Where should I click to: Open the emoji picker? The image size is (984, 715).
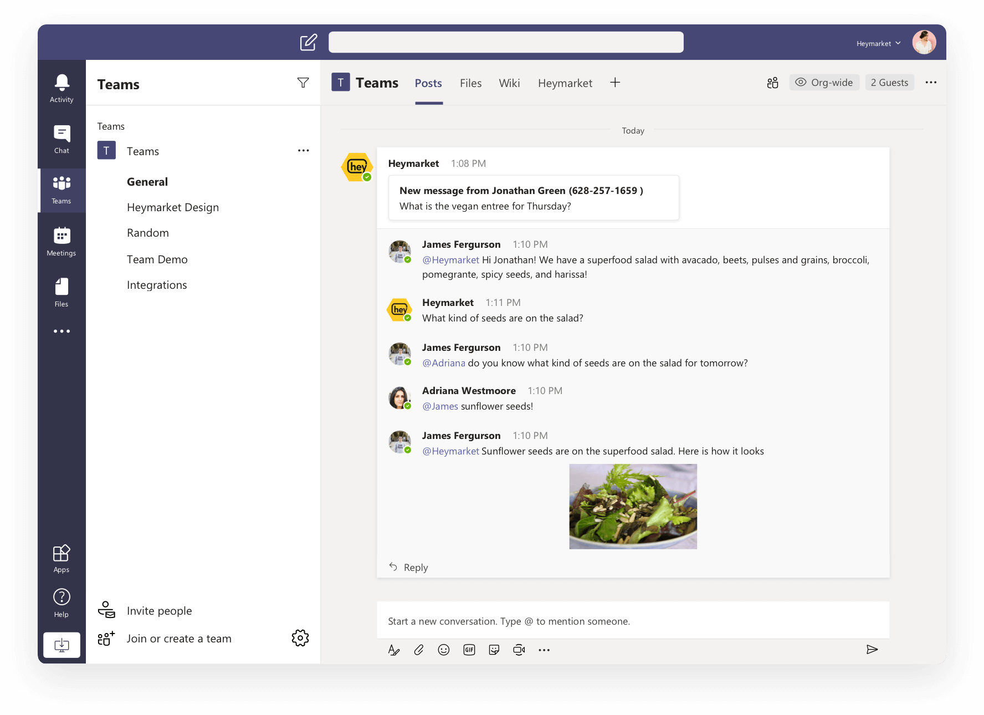(x=444, y=650)
